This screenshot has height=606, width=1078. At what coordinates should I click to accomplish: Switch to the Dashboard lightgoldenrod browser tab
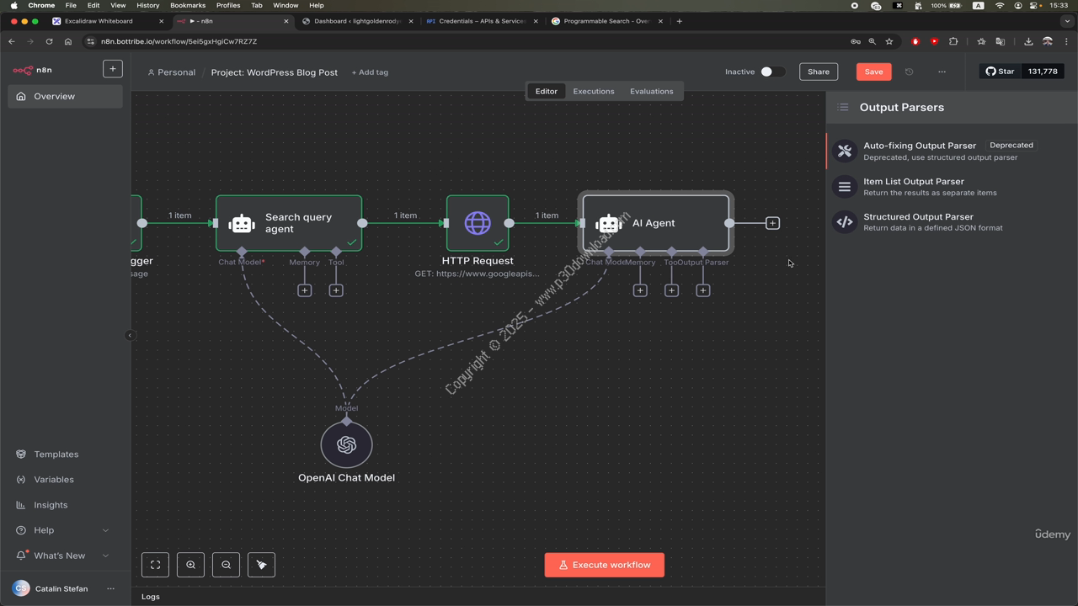358,21
